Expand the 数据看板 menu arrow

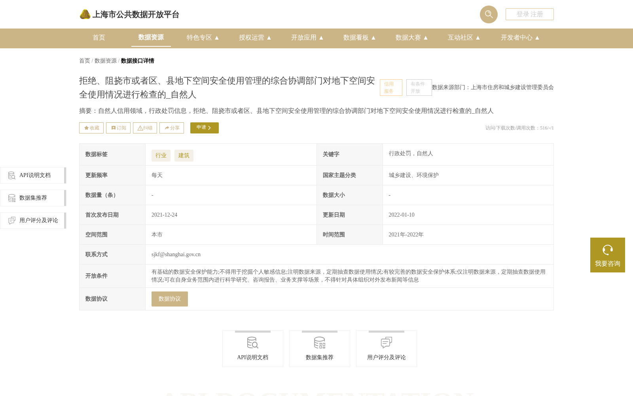(x=373, y=38)
